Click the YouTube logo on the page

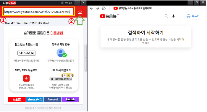pos(108,16)
